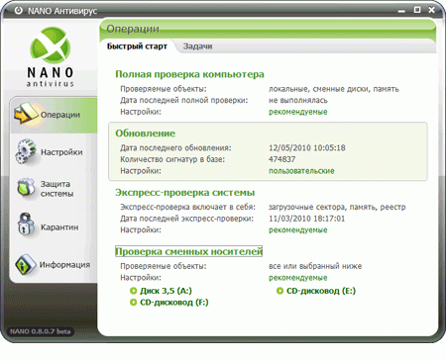
Task: Click Количество сигнатур в базе label
Action: pos(172,159)
